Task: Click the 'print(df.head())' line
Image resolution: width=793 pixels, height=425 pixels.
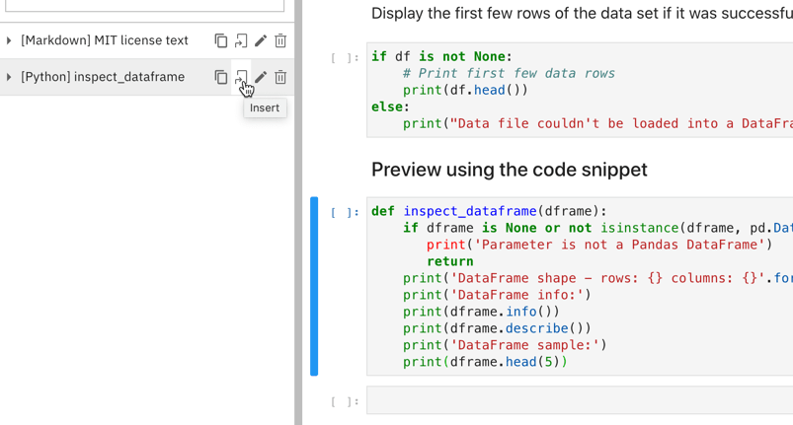Action: pos(465,91)
